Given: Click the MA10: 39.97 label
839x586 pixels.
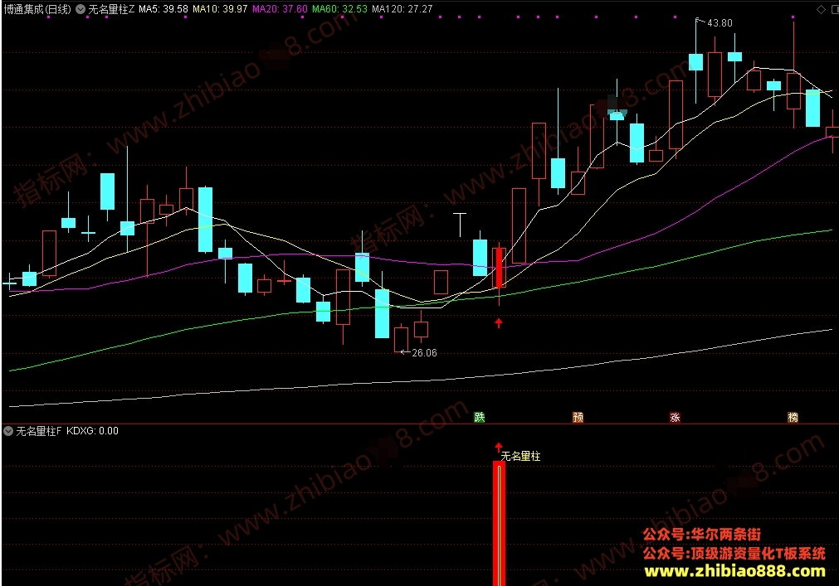Looking at the screenshot, I should tap(220, 9).
